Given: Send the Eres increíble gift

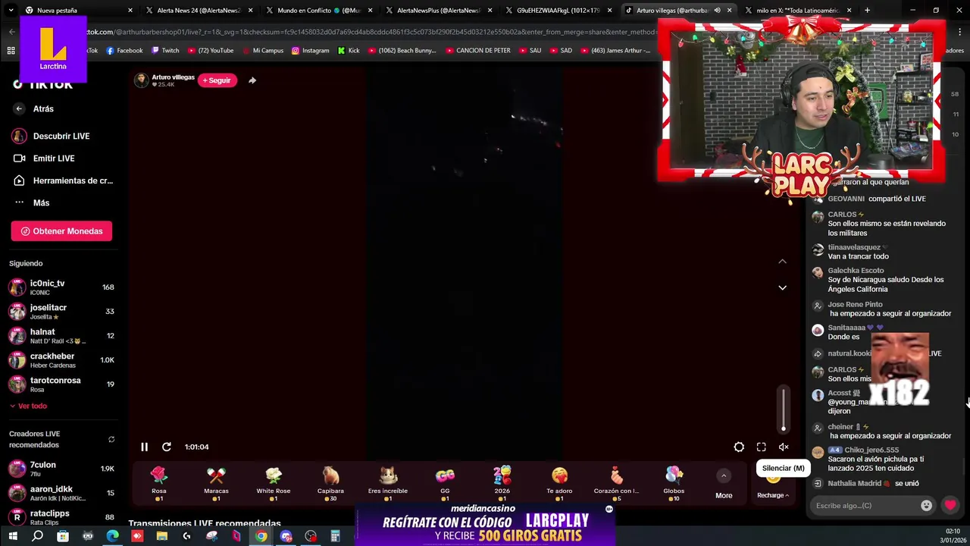Looking at the screenshot, I should coord(388,483).
